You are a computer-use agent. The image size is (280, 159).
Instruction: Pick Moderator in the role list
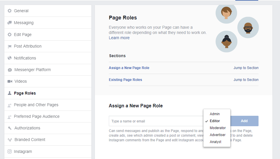(x=218, y=128)
